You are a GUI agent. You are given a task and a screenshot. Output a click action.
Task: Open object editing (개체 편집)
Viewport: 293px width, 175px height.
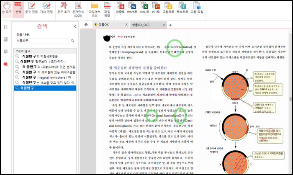(46, 8)
